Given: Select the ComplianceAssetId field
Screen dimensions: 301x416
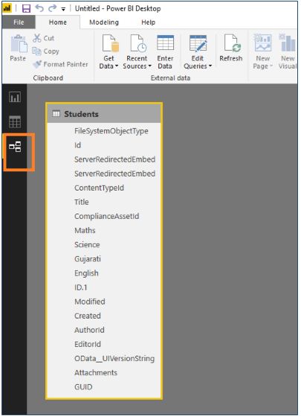Looking at the screenshot, I should point(107,217).
